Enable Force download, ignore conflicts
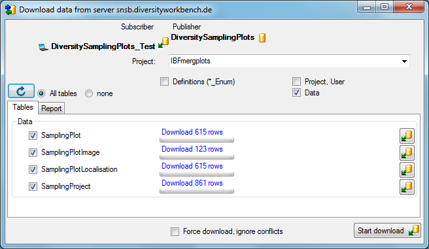The width and height of the screenshot is (429, 249). [175, 231]
